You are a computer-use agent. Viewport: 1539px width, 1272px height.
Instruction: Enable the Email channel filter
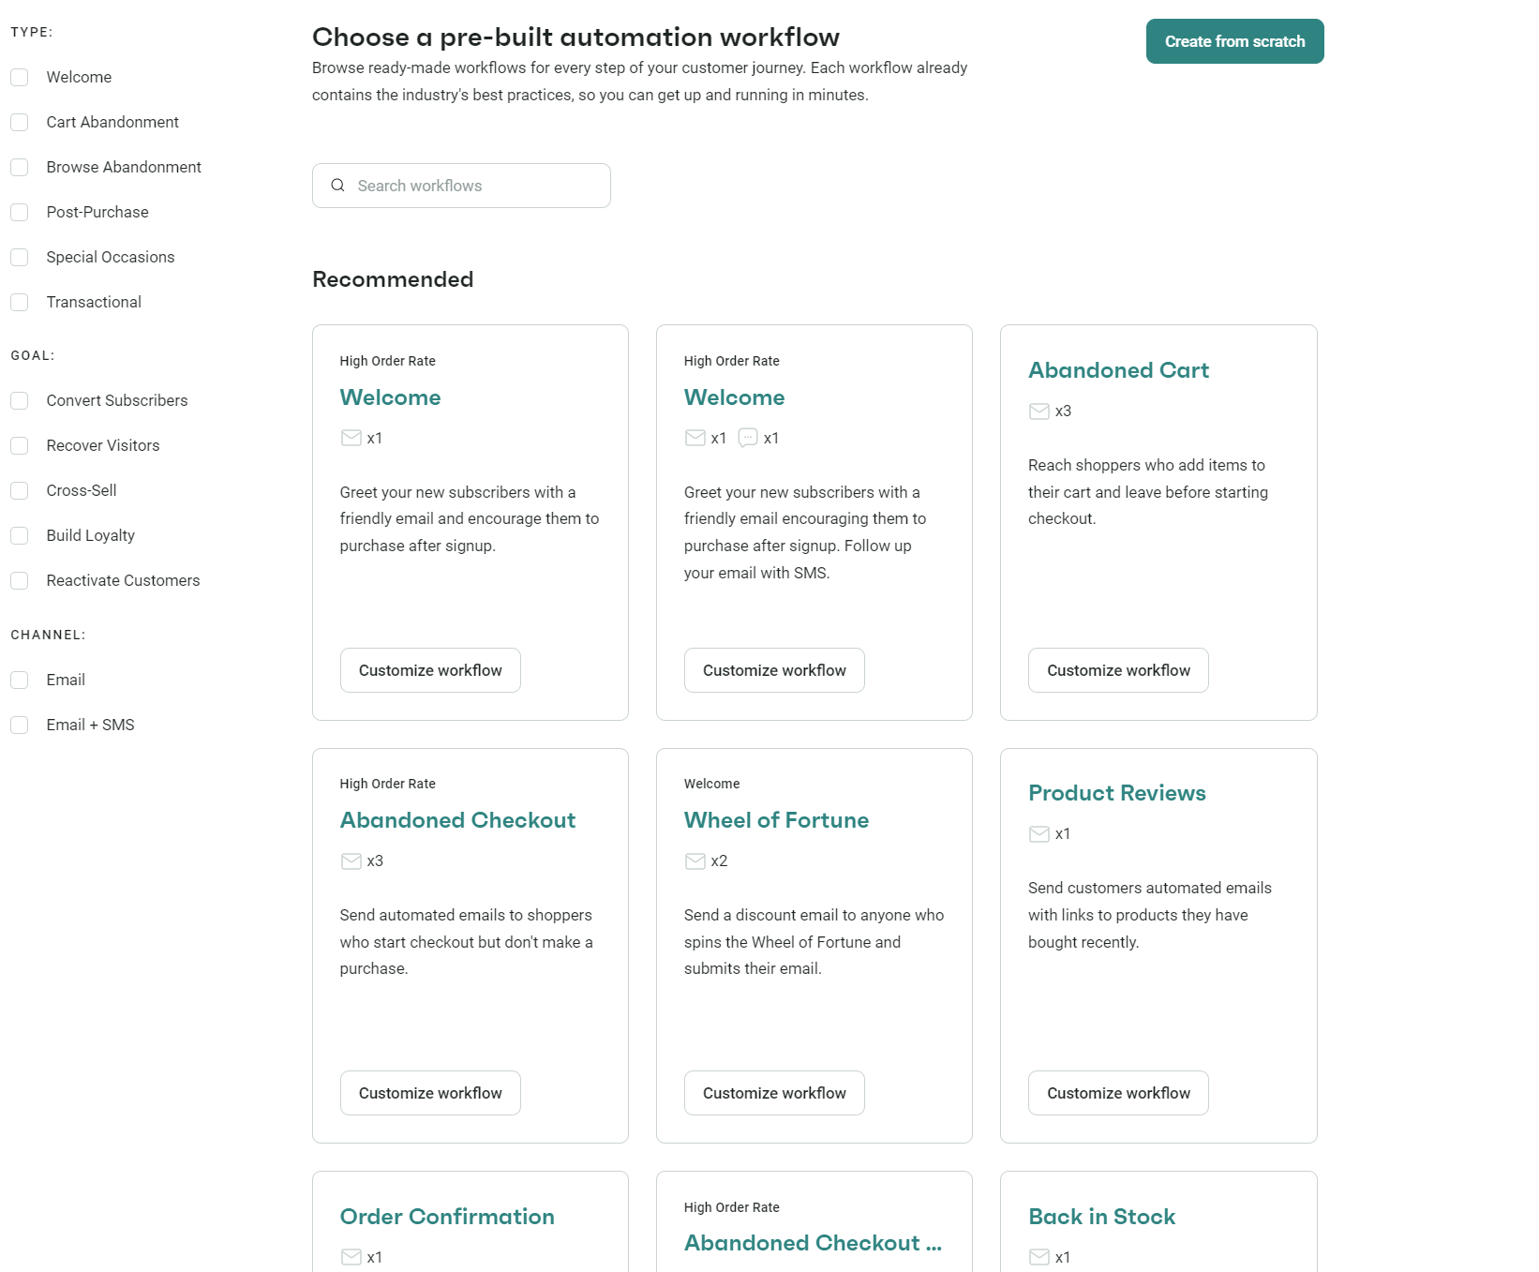click(20, 680)
